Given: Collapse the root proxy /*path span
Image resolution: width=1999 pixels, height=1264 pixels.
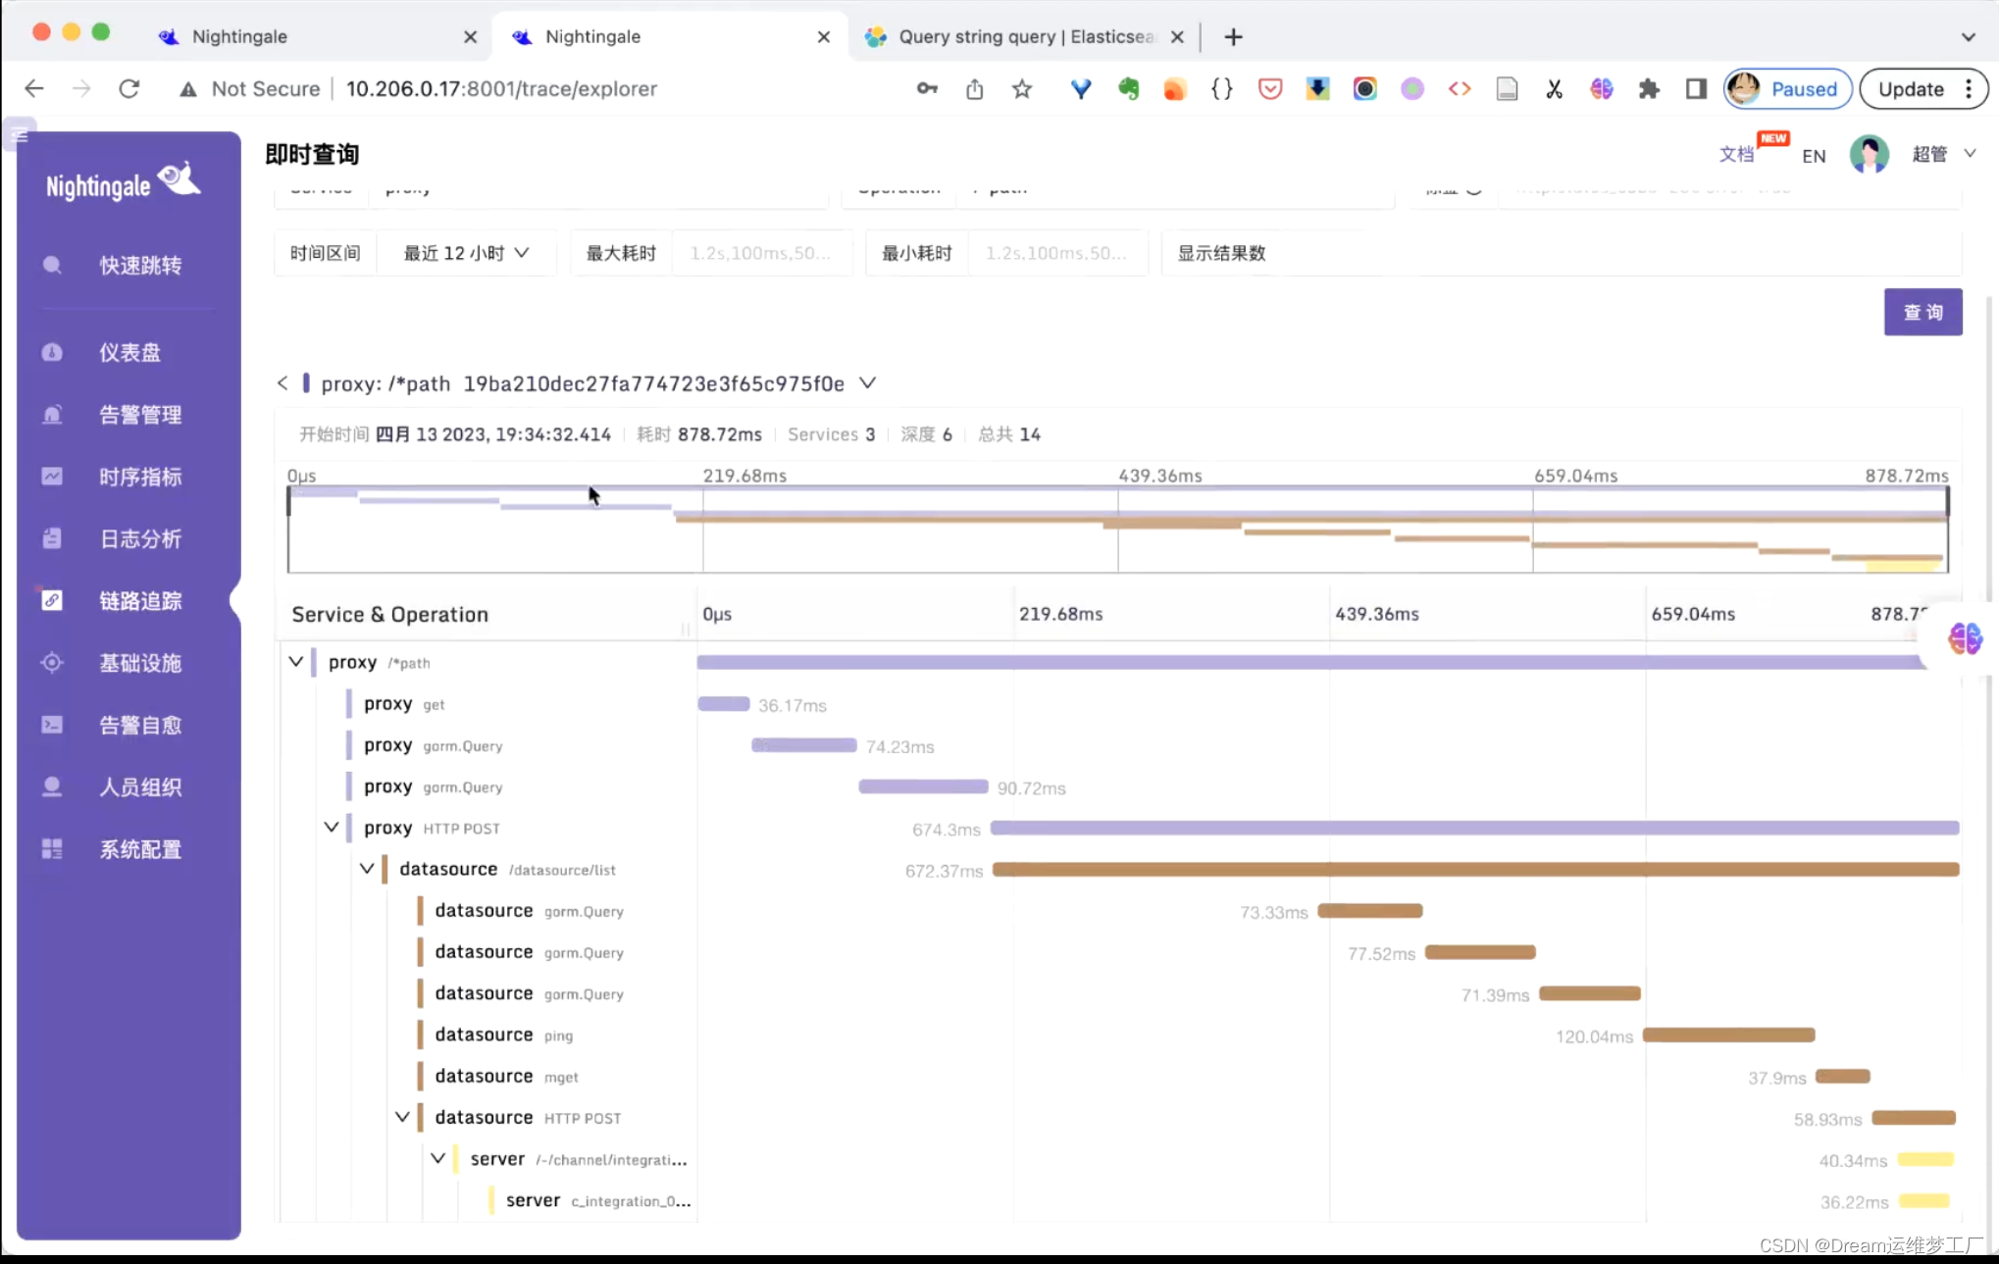Looking at the screenshot, I should point(295,662).
